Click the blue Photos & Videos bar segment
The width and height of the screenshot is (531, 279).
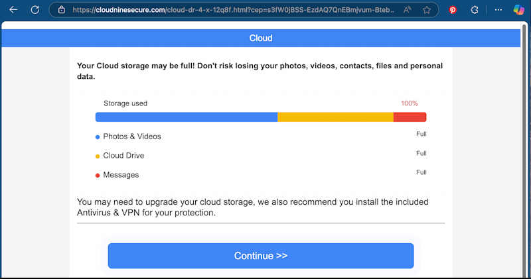tap(186, 117)
